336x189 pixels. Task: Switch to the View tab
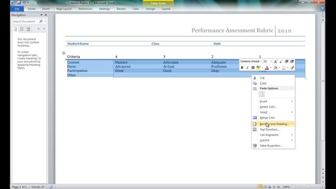point(135,9)
